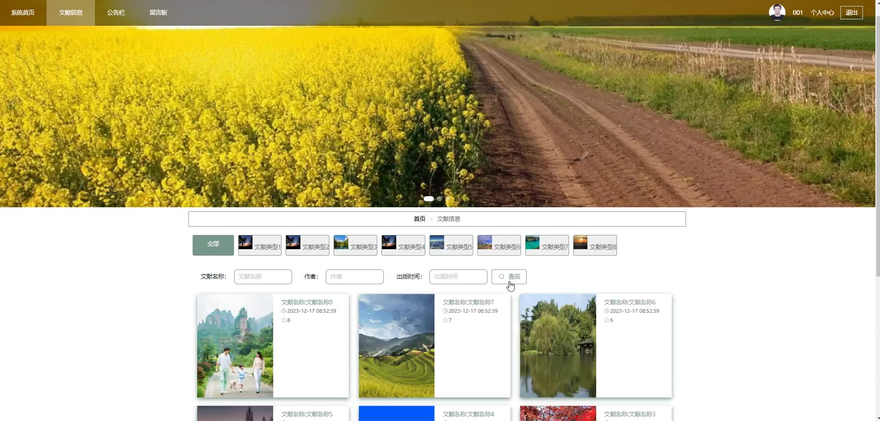Click the star icon on 文献名称8 card
Viewport: 880px width, 421px height.
pyautogui.click(x=284, y=320)
